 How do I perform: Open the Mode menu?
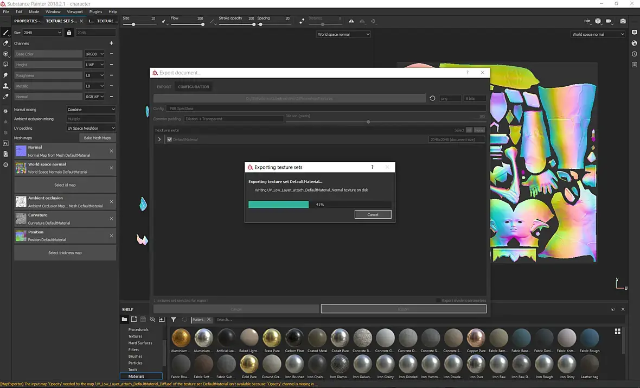pyautogui.click(x=34, y=12)
